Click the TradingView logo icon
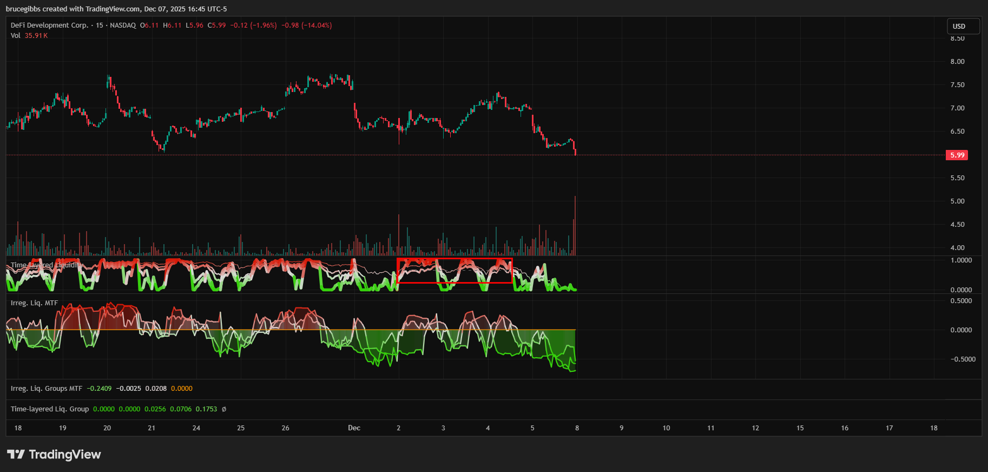 [x=16, y=454]
